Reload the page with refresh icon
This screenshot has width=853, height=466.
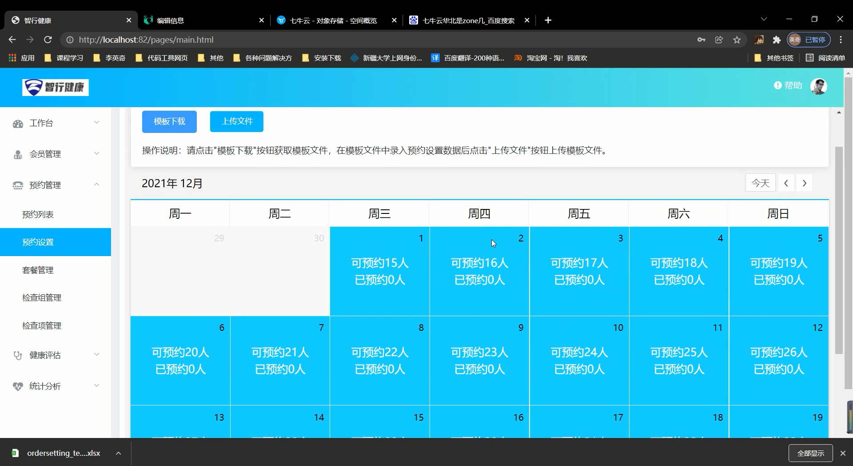pos(48,40)
